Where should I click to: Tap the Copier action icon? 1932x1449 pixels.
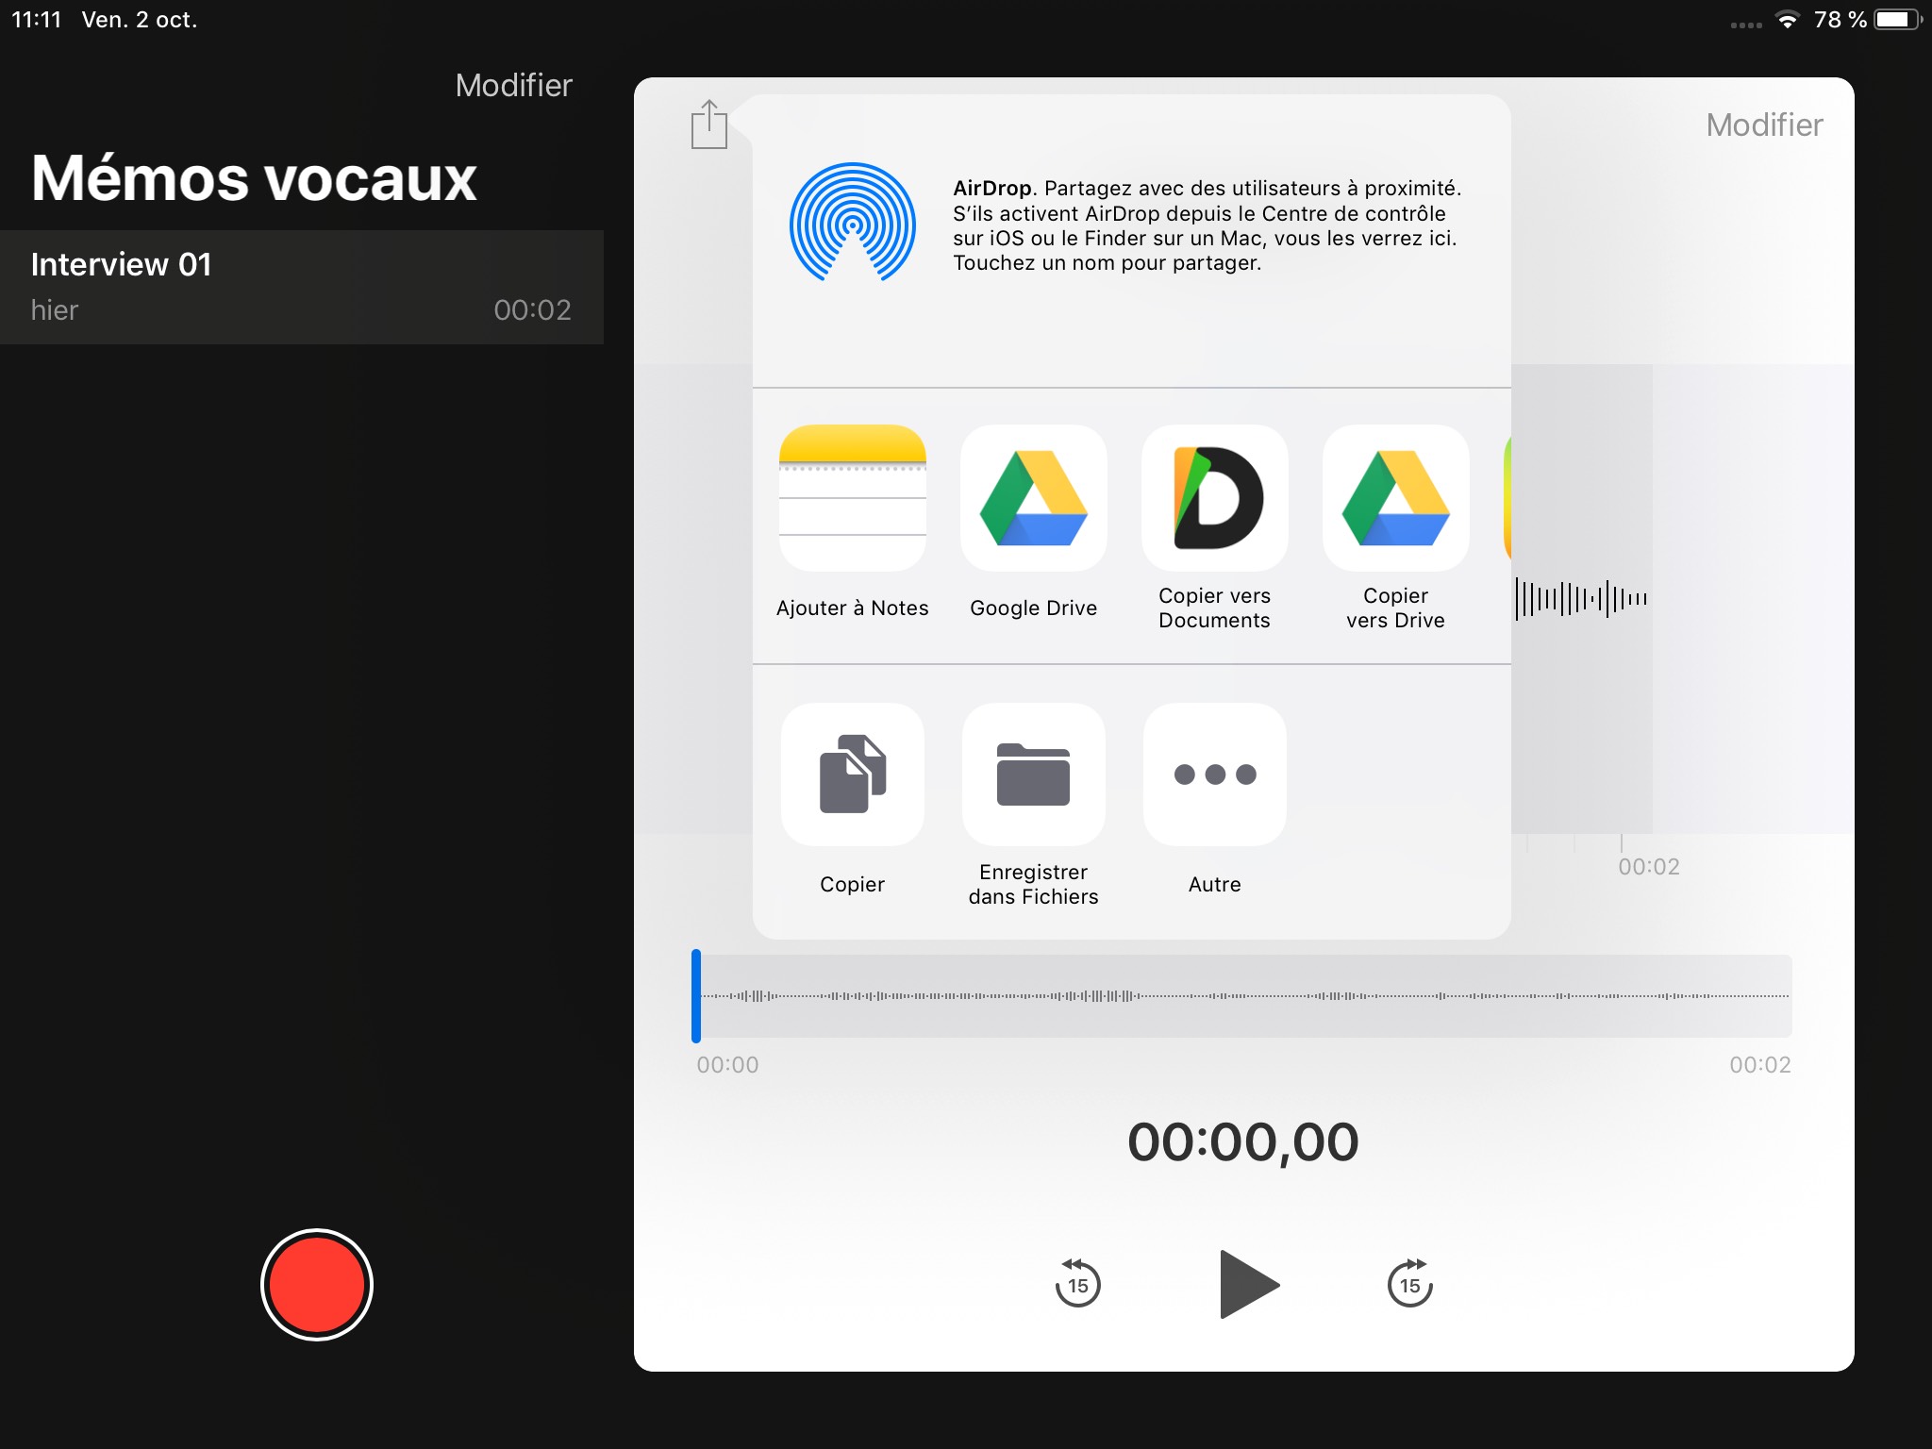[x=852, y=774]
